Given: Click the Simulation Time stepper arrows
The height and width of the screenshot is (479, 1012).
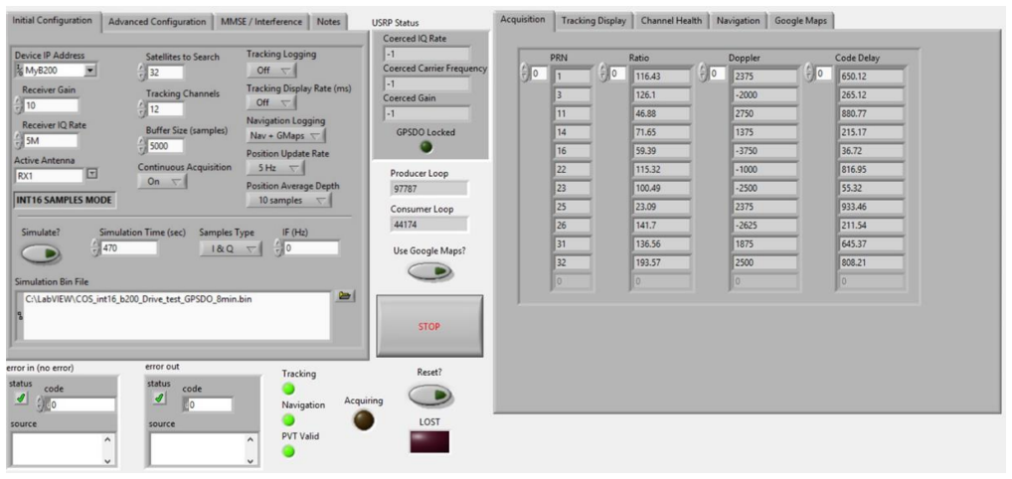Looking at the screenshot, I should [x=96, y=247].
